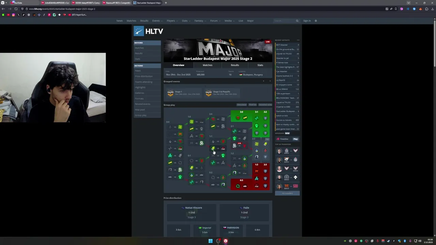
Task: Click the Sign in link
Action: 307,21
